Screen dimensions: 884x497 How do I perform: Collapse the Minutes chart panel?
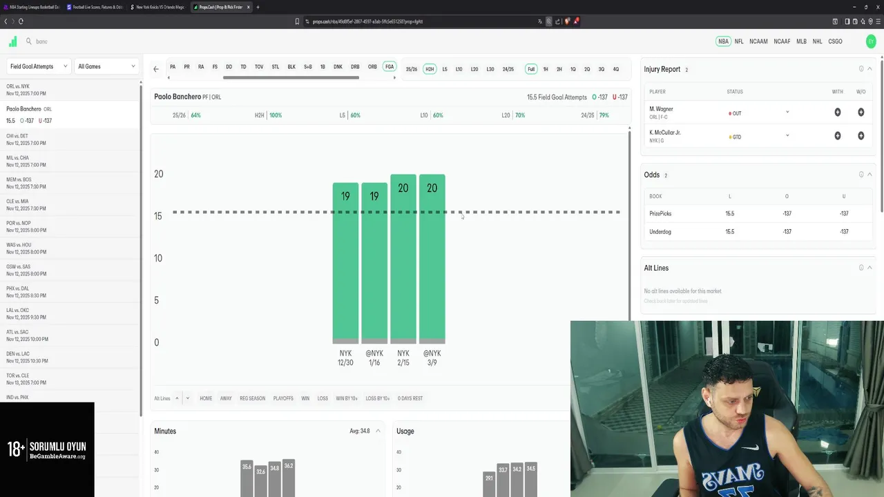(378, 431)
